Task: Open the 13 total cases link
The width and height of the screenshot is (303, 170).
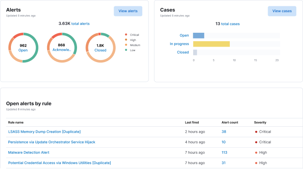Action: 228,24
